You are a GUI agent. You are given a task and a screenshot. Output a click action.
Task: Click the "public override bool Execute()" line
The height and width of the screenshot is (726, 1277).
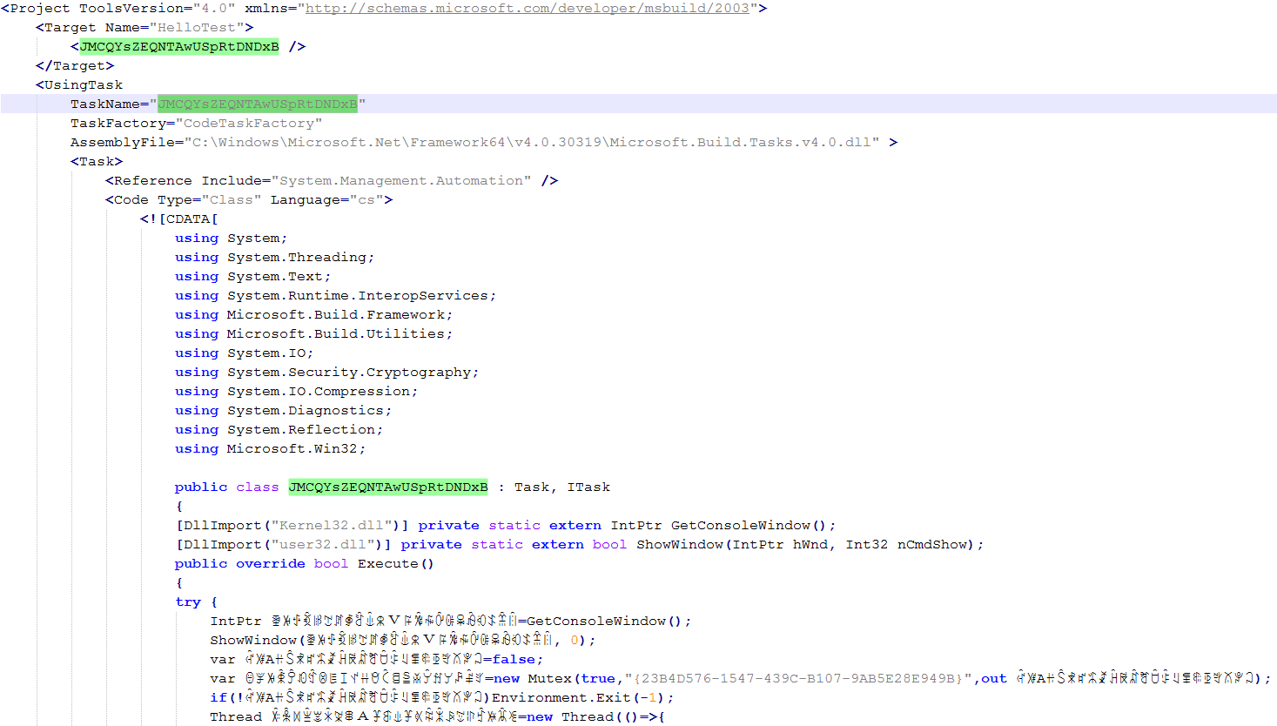click(304, 563)
